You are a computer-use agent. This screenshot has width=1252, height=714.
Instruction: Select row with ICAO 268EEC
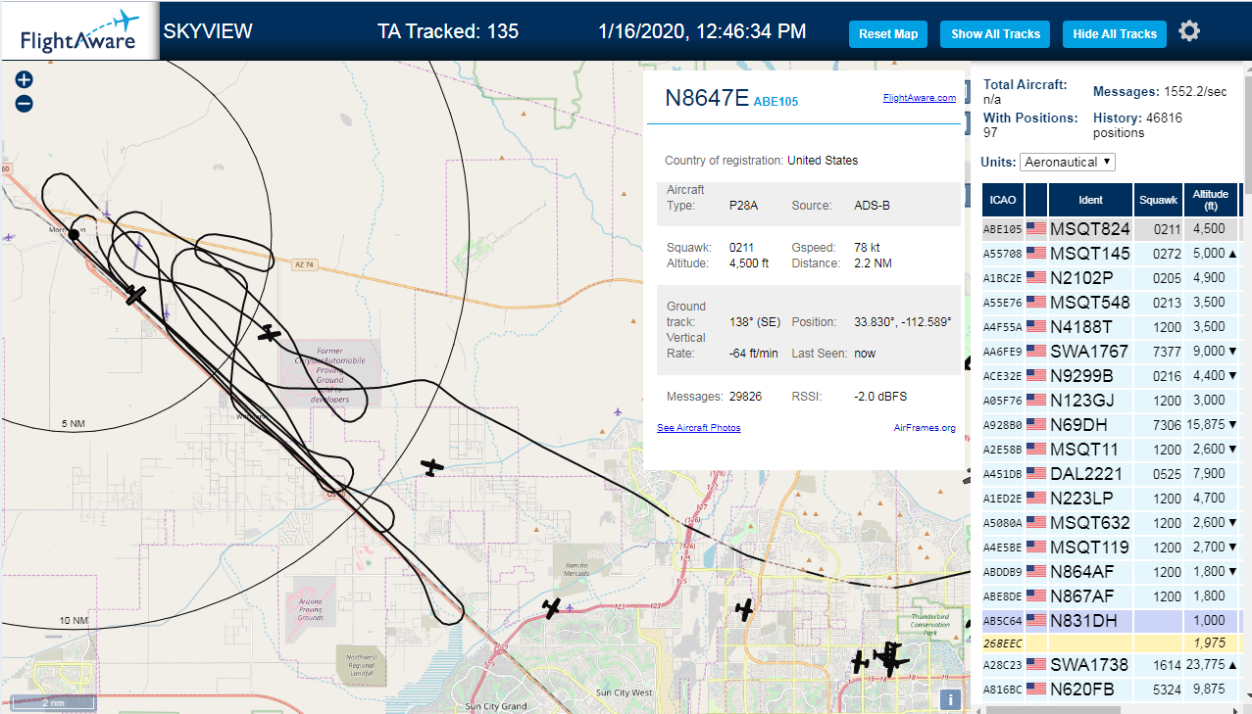1111,643
